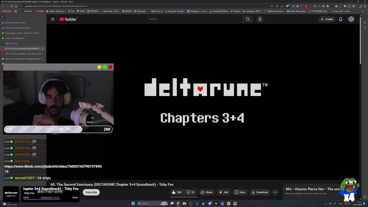Click the share page icon in address bar
The height and width of the screenshot is (207, 368).
point(282,6)
